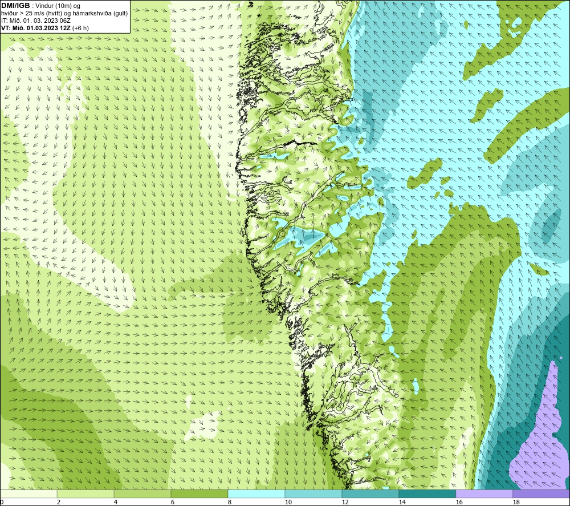Click the 4–6 m/s green legend swatch

click(x=142, y=493)
